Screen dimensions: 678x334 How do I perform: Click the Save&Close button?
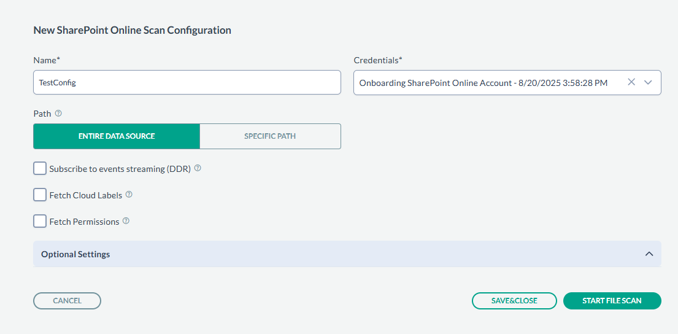point(514,301)
